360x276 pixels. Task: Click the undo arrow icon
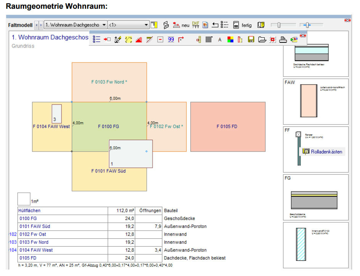(x=215, y=25)
